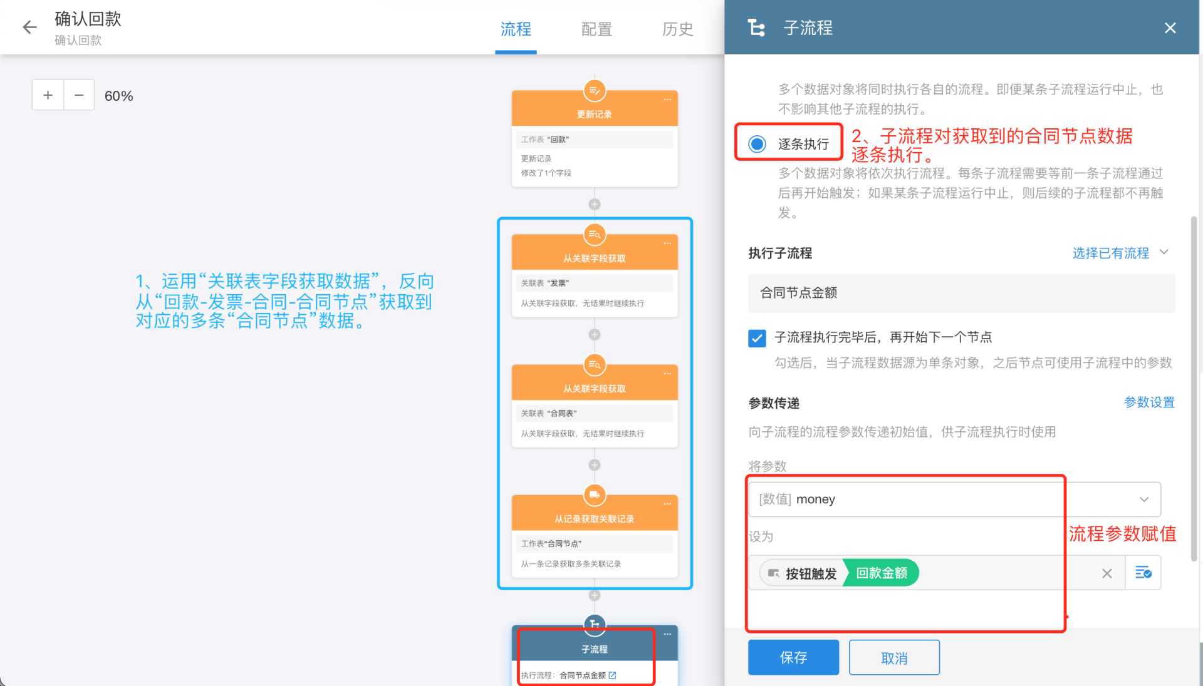This screenshot has width=1203, height=686.
Task: Switch to the 历史 tab
Action: tap(677, 29)
